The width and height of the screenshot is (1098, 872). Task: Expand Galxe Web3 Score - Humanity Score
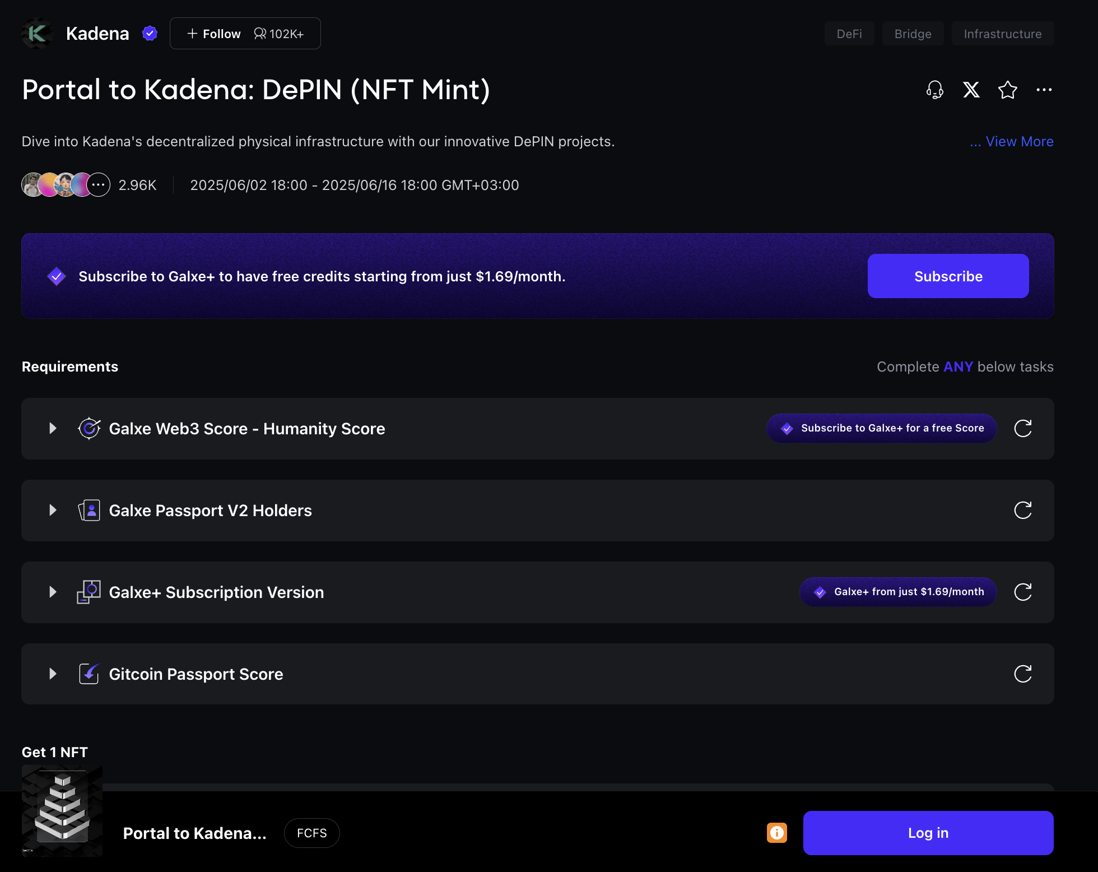click(53, 428)
